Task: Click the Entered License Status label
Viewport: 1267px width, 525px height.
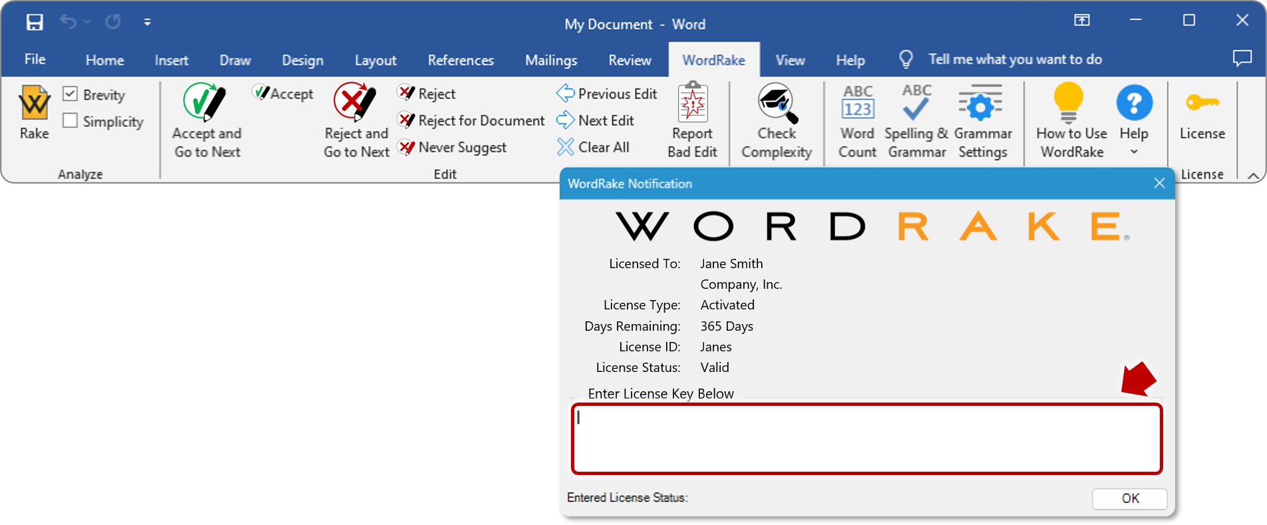Action: click(627, 497)
